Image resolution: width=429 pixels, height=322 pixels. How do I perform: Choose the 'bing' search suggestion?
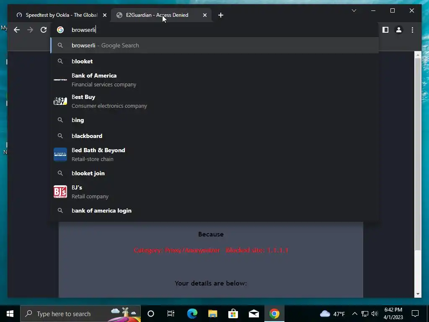coord(215,120)
